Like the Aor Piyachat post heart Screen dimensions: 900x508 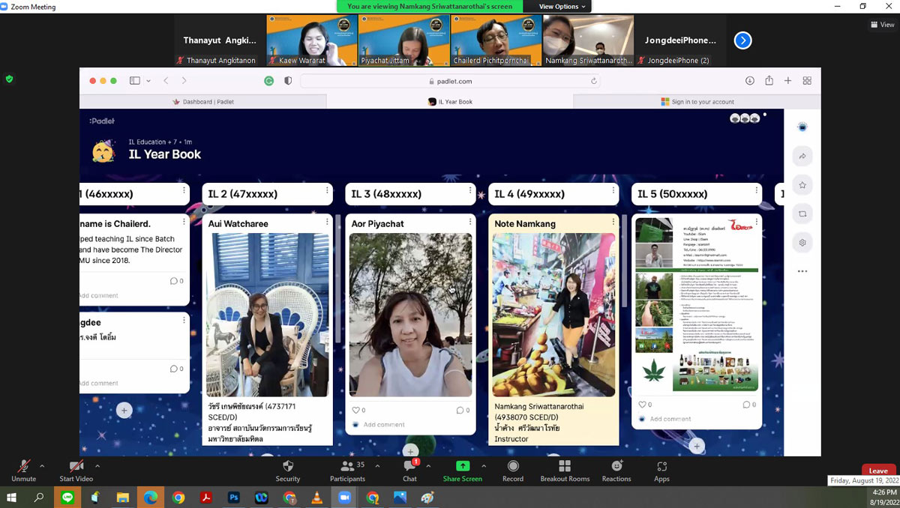click(355, 410)
